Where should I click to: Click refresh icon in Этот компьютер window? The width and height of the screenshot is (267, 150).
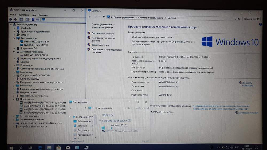[129, 108]
